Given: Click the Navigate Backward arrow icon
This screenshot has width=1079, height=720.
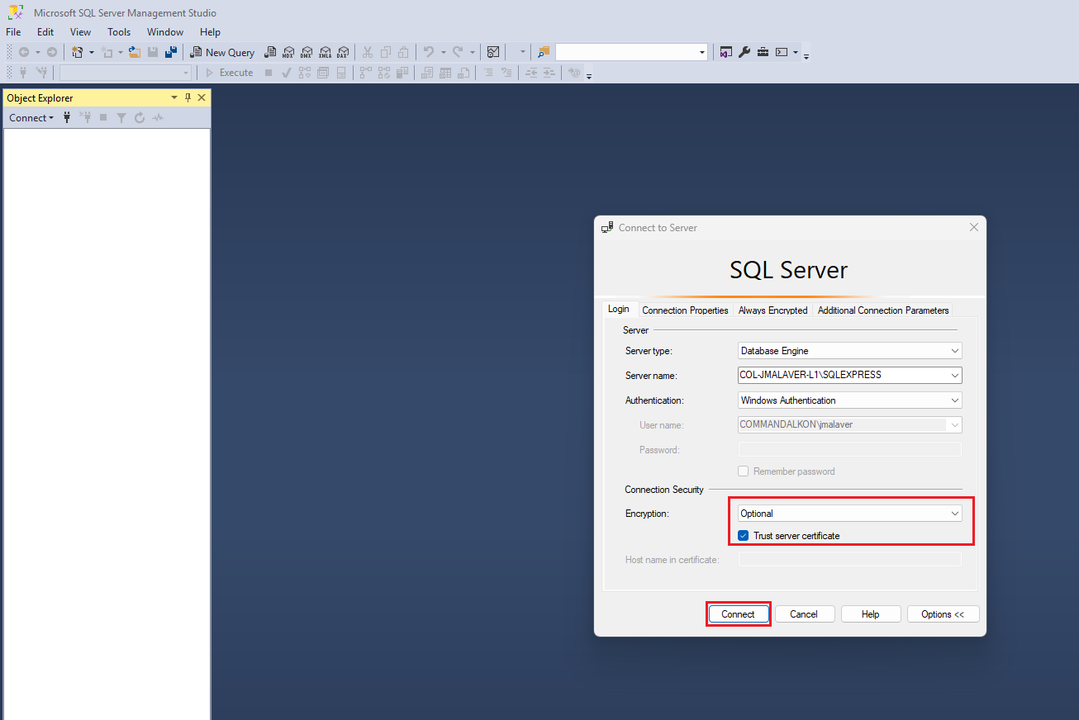Looking at the screenshot, I should [x=24, y=52].
